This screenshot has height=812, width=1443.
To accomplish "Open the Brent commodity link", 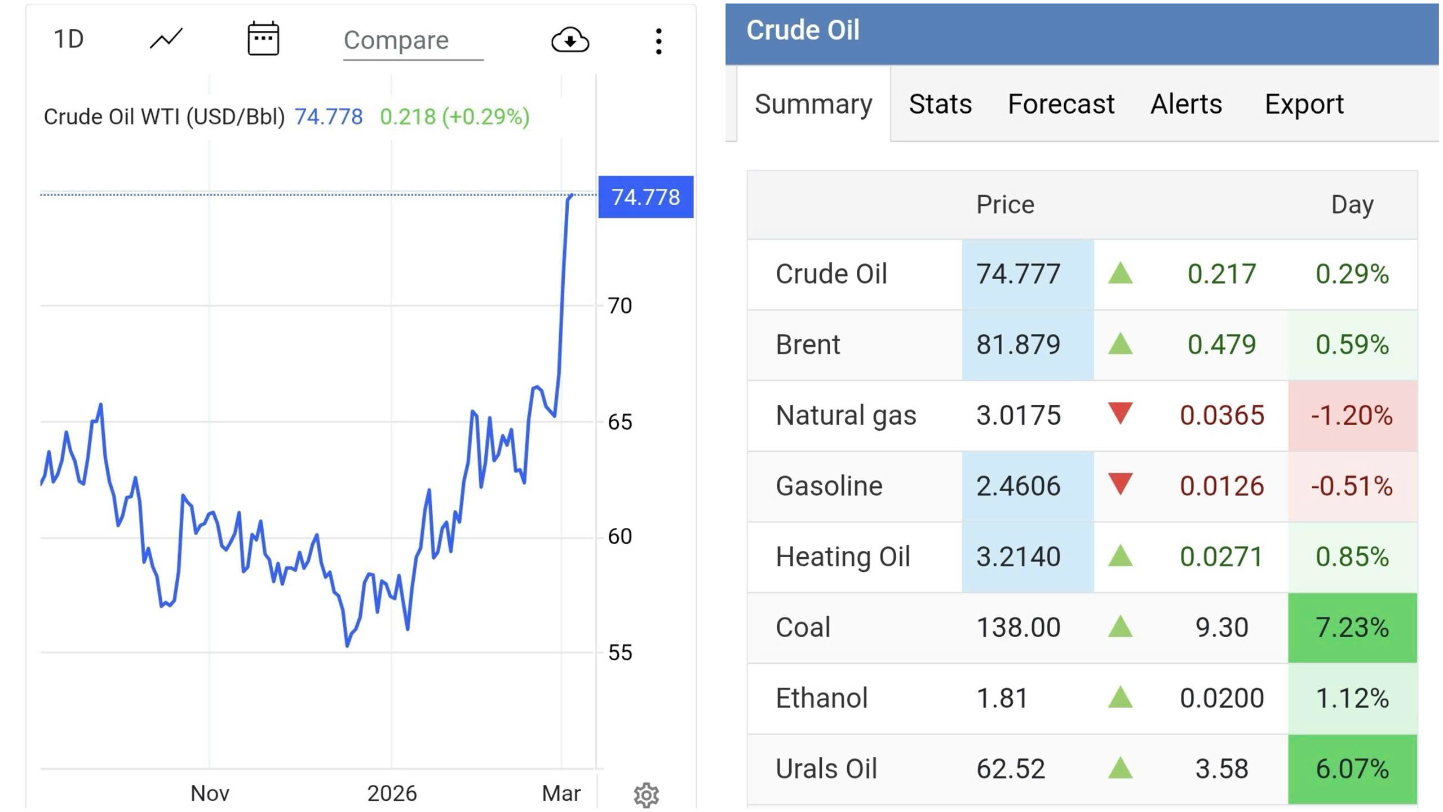I will click(808, 345).
